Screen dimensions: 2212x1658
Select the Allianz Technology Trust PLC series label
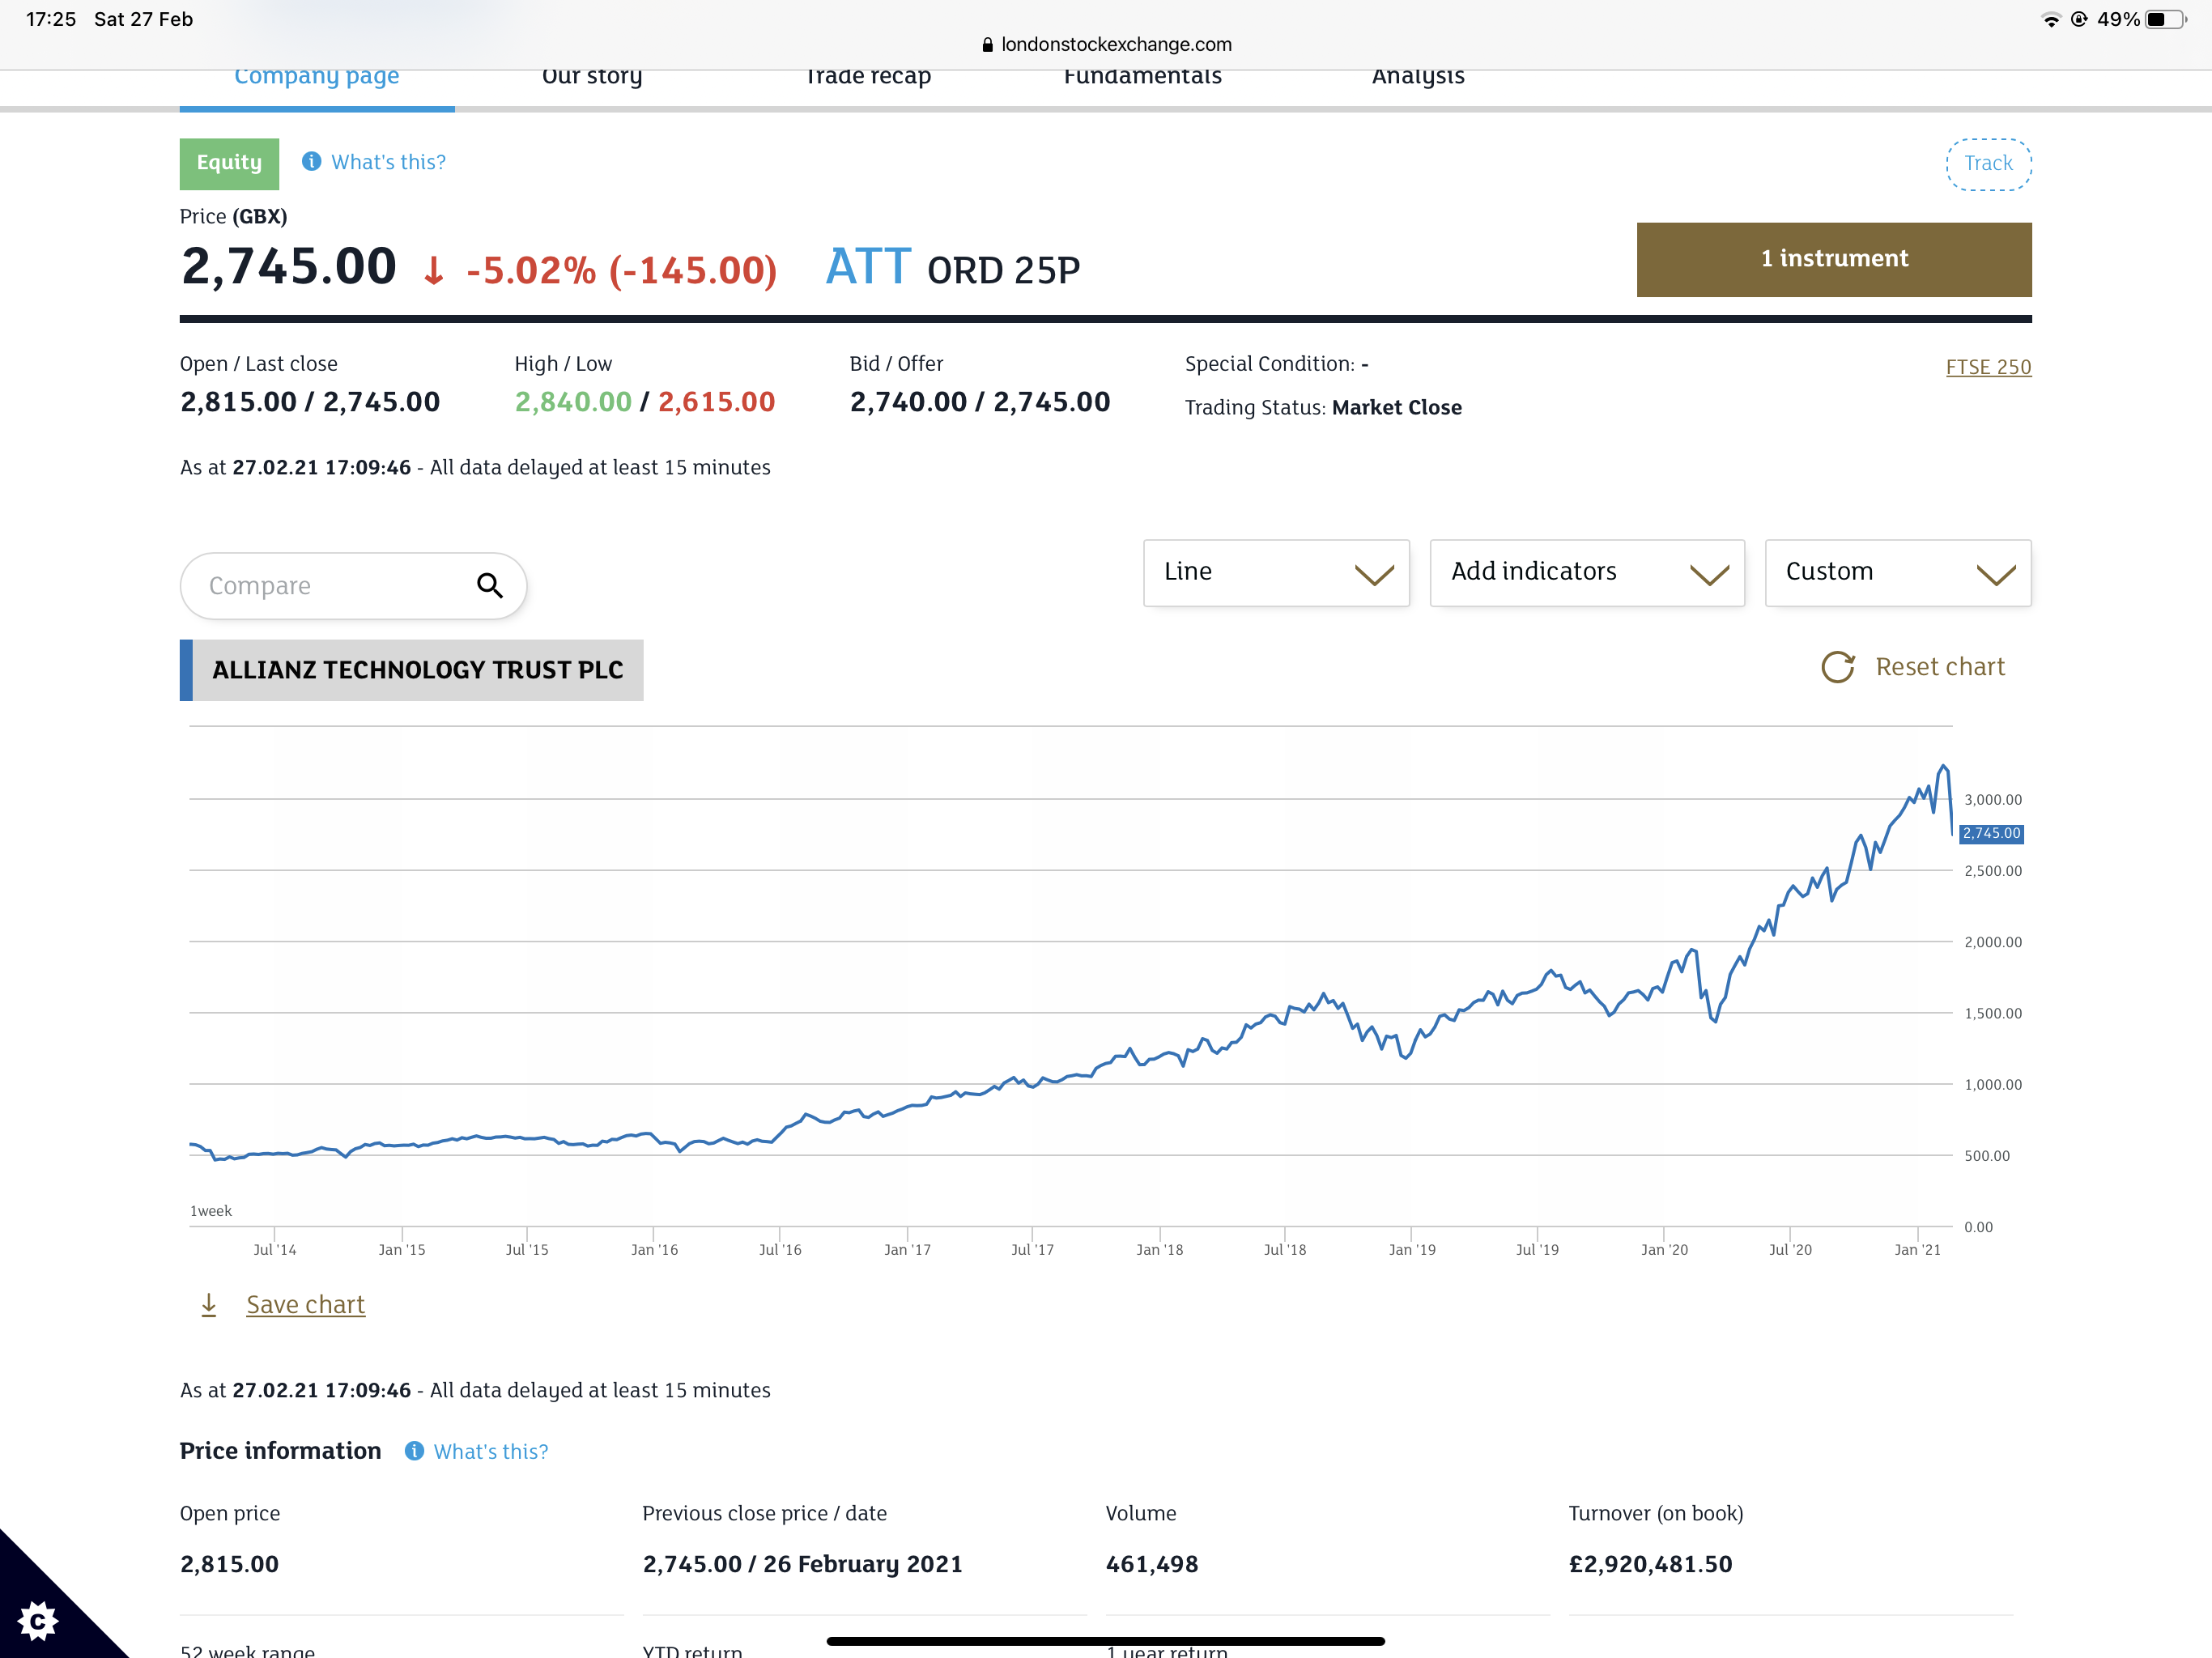click(x=412, y=670)
